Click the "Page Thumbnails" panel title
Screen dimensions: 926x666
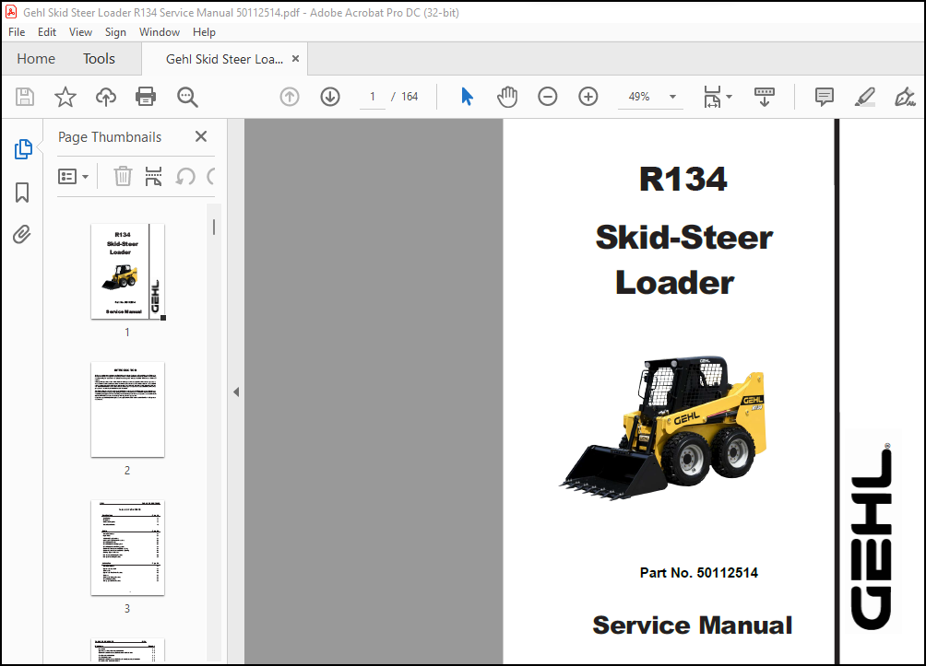click(x=110, y=137)
